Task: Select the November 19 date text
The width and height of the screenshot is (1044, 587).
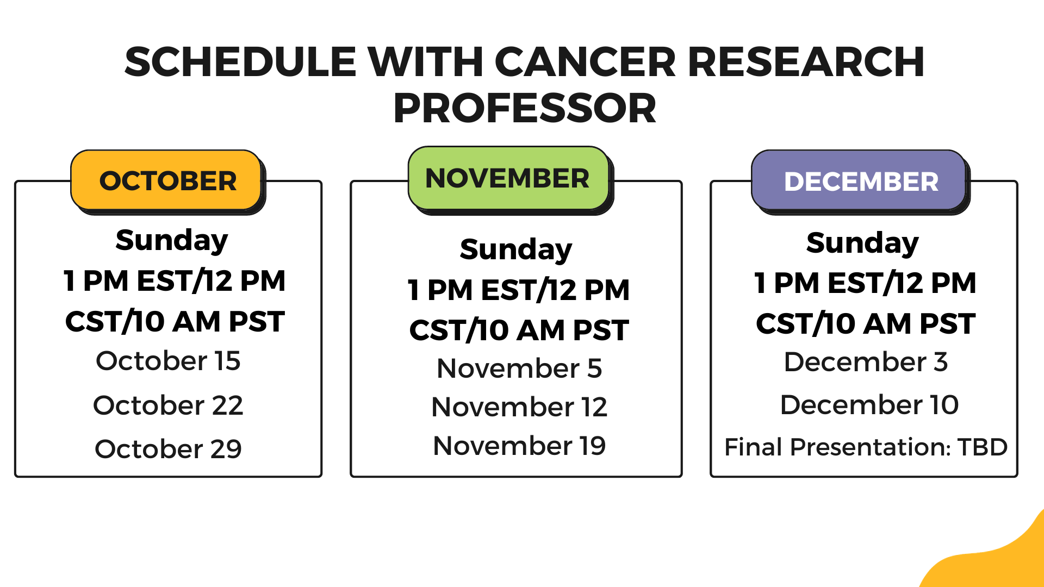Action: (x=519, y=446)
